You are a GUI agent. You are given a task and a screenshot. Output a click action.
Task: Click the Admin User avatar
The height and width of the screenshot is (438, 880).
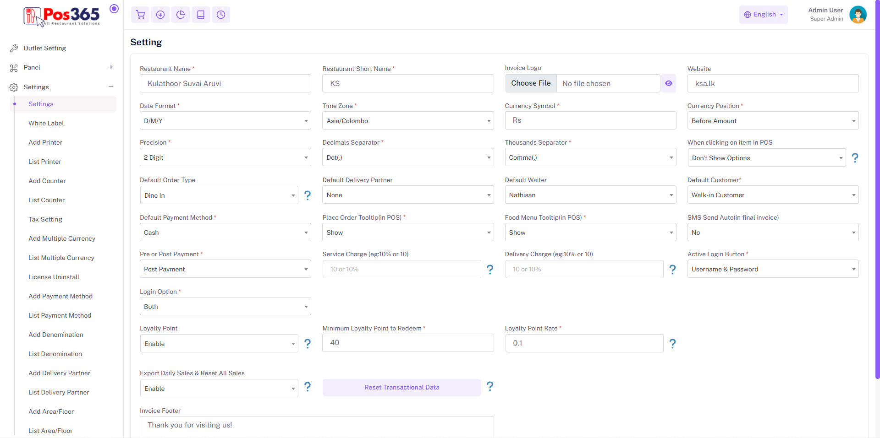click(x=858, y=15)
